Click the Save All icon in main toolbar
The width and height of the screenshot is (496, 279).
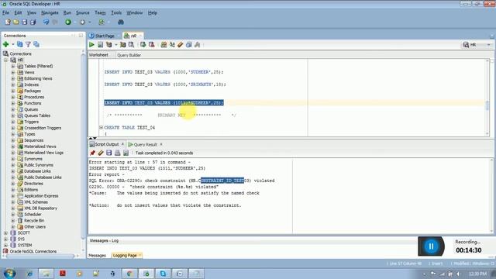(x=33, y=22)
